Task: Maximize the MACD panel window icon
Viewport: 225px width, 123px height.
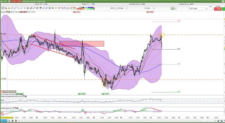Action: point(16,108)
